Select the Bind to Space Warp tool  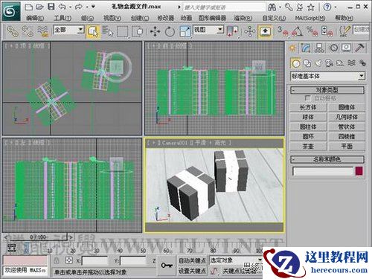42,31
